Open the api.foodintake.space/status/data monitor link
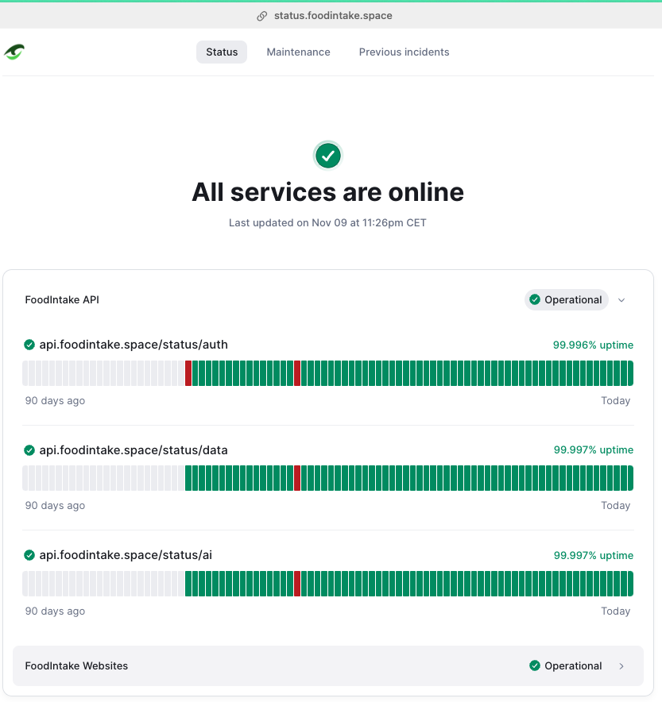 tap(134, 450)
